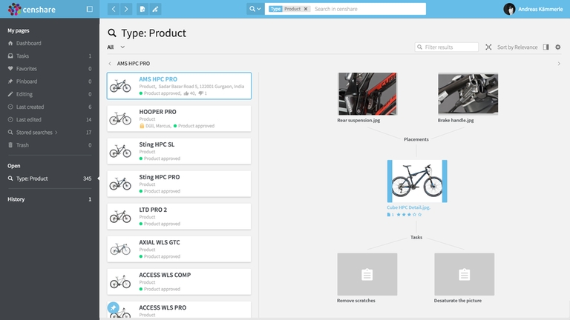Viewport: 570px width, 320px height.
Task: Expand the All filter dropdown
Action: point(116,47)
